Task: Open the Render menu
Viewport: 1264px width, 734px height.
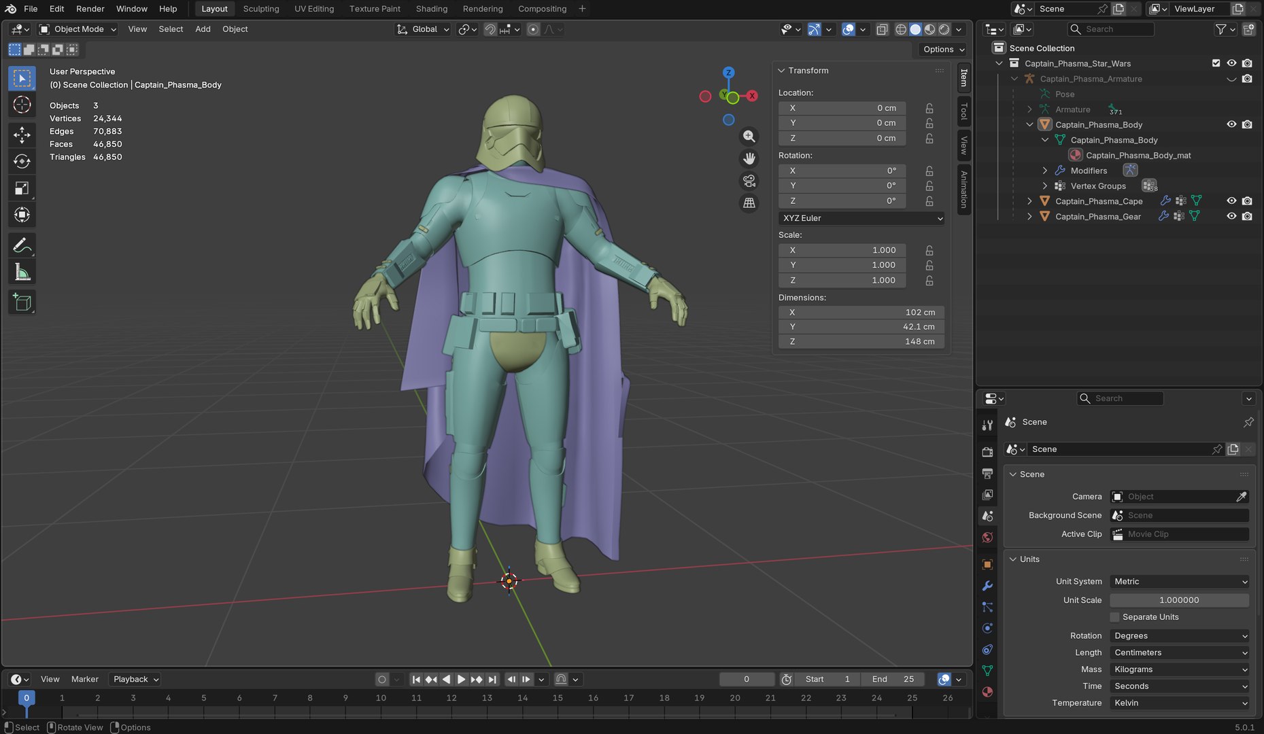Action: point(90,9)
